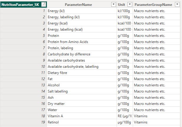This screenshot has height=127, width=182.
Task: Click the SK value 1 cell
Action: click(23, 11)
